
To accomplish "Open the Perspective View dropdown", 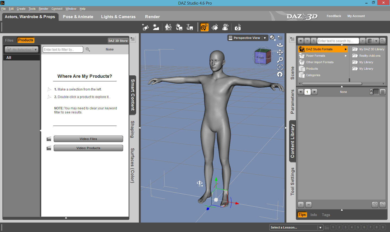I will pyautogui.click(x=265, y=38).
